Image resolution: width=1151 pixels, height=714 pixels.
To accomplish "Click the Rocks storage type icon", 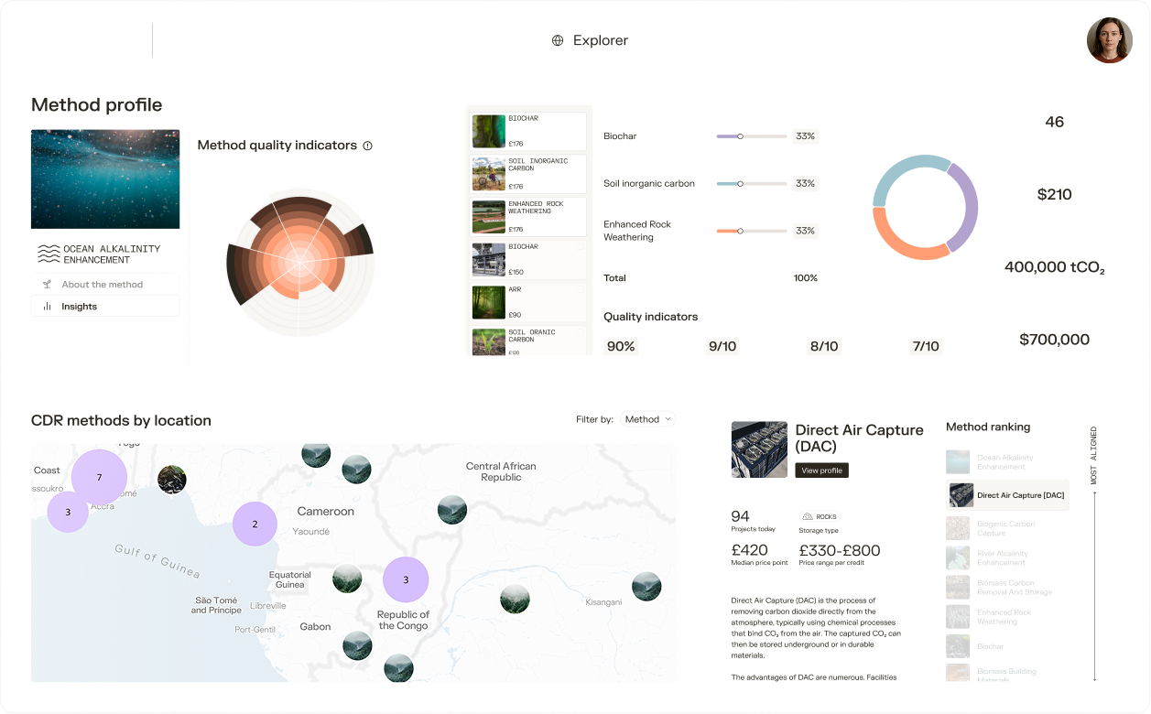I will click(x=807, y=516).
